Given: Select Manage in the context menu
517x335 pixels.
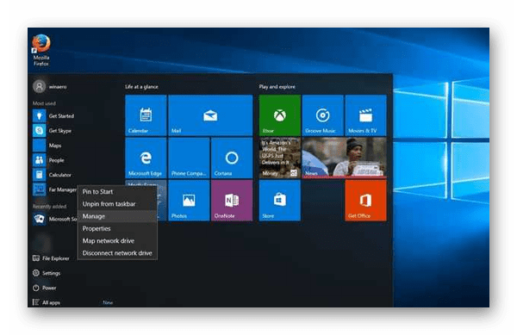Looking at the screenshot, I should click(117, 216).
